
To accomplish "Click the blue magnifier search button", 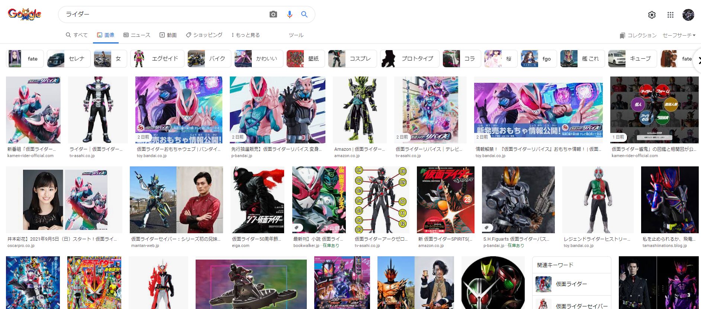I will 304,14.
